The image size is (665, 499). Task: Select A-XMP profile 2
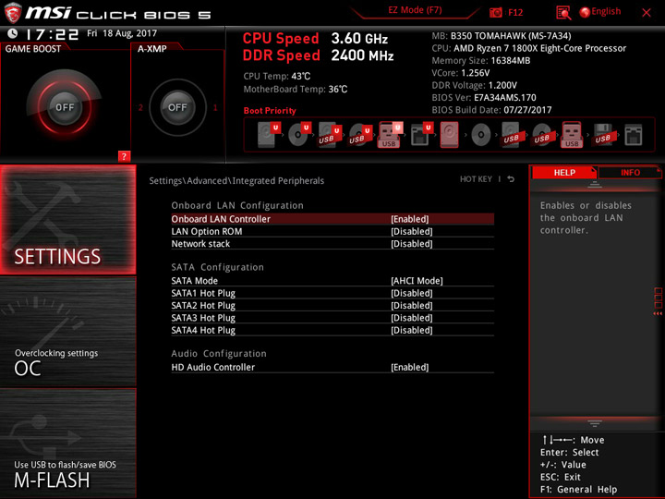pyautogui.click(x=140, y=107)
